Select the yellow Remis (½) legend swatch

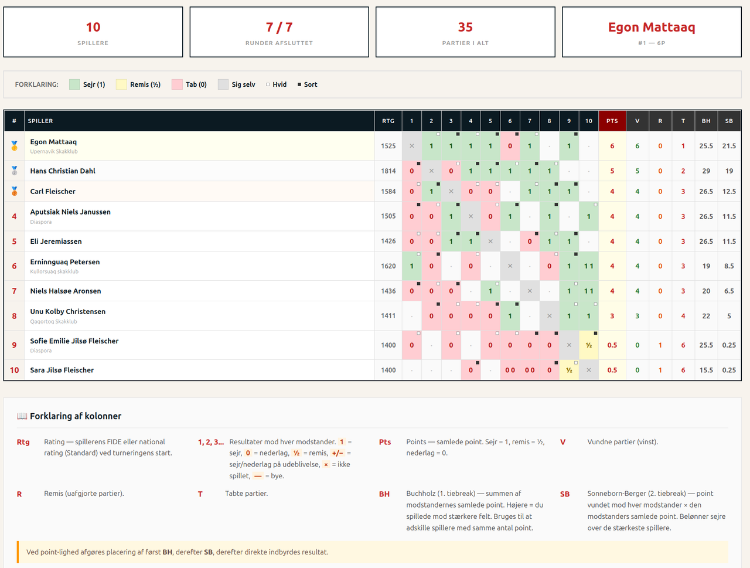(x=121, y=84)
